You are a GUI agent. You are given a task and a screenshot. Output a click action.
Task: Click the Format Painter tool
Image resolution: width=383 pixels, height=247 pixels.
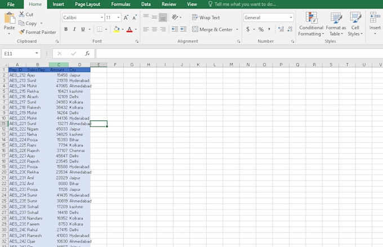click(37, 32)
